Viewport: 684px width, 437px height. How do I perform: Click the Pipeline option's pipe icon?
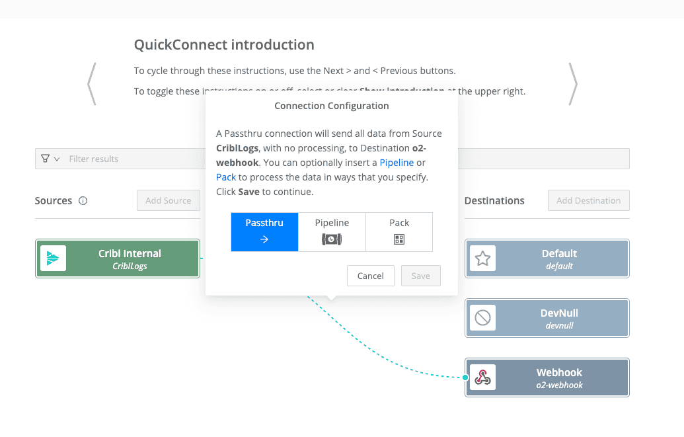[x=332, y=239]
